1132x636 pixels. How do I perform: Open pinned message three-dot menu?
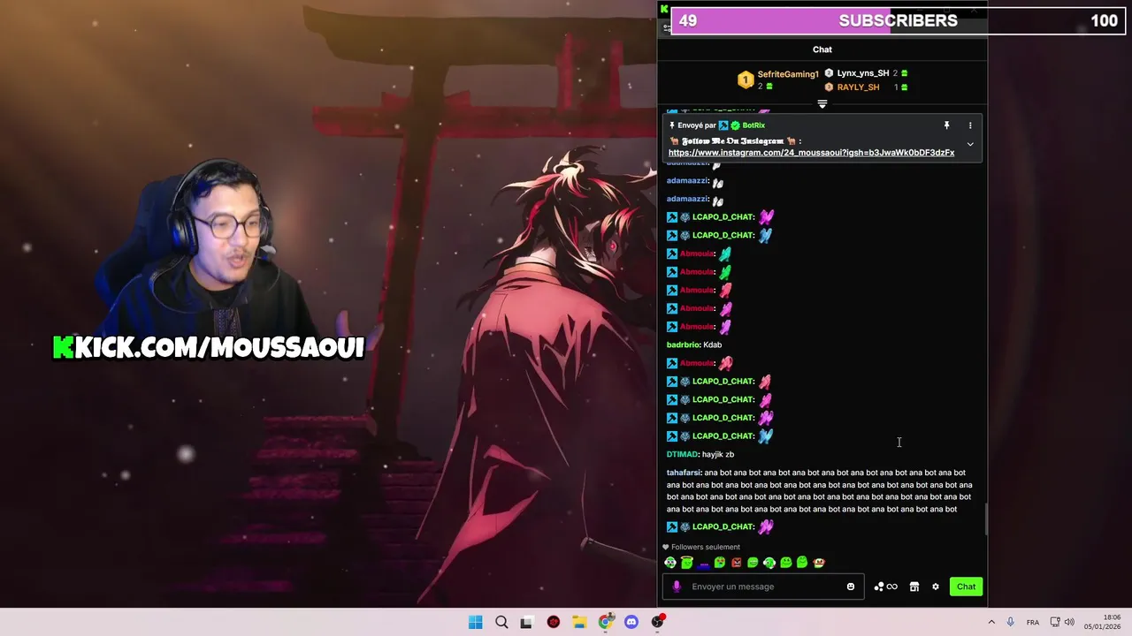pos(970,125)
